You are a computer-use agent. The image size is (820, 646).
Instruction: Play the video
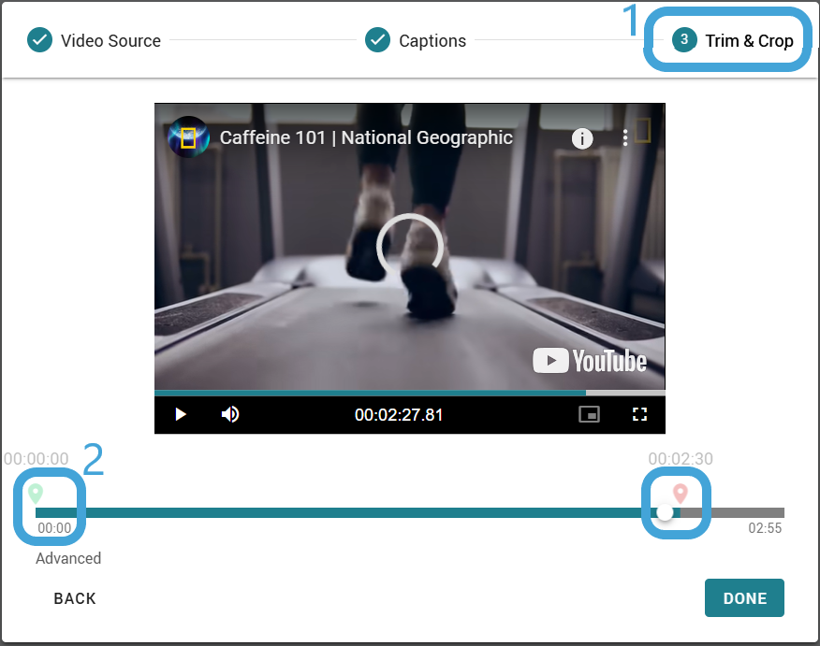(x=180, y=414)
